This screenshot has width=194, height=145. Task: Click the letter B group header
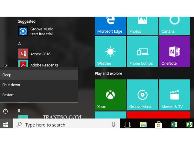(19, 111)
